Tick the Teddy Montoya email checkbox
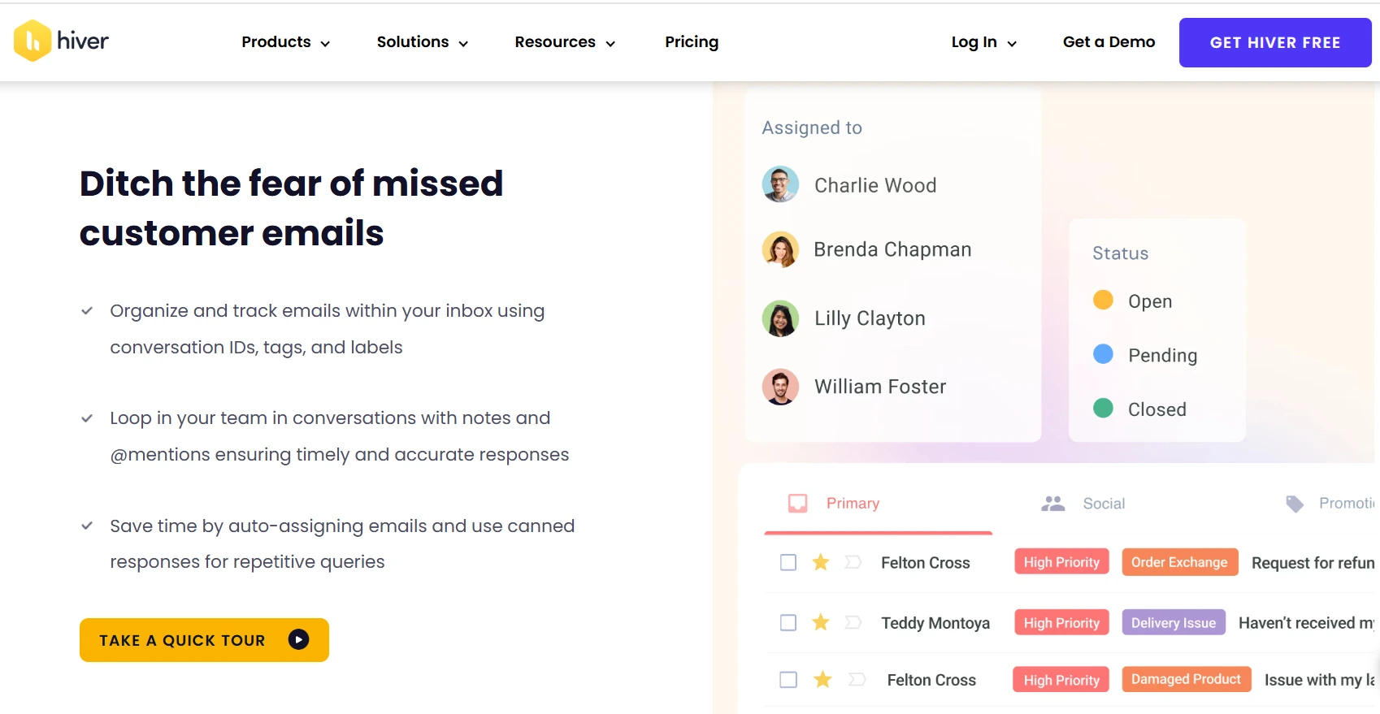Viewport: 1380px width, 714px height. tap(788, 622)
